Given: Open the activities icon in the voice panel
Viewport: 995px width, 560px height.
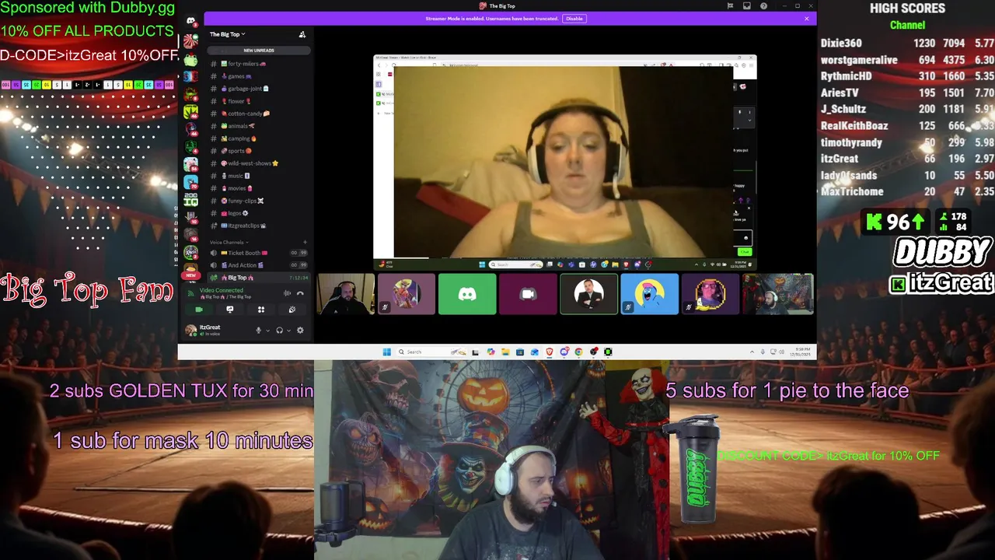Looking at the screenshot, I should (x=261, y=310).
